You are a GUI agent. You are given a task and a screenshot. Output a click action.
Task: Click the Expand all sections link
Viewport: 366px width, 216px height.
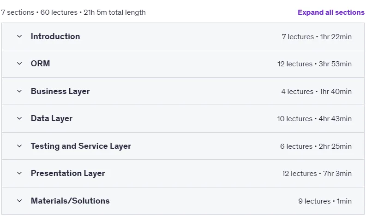(x=331, y=12)
